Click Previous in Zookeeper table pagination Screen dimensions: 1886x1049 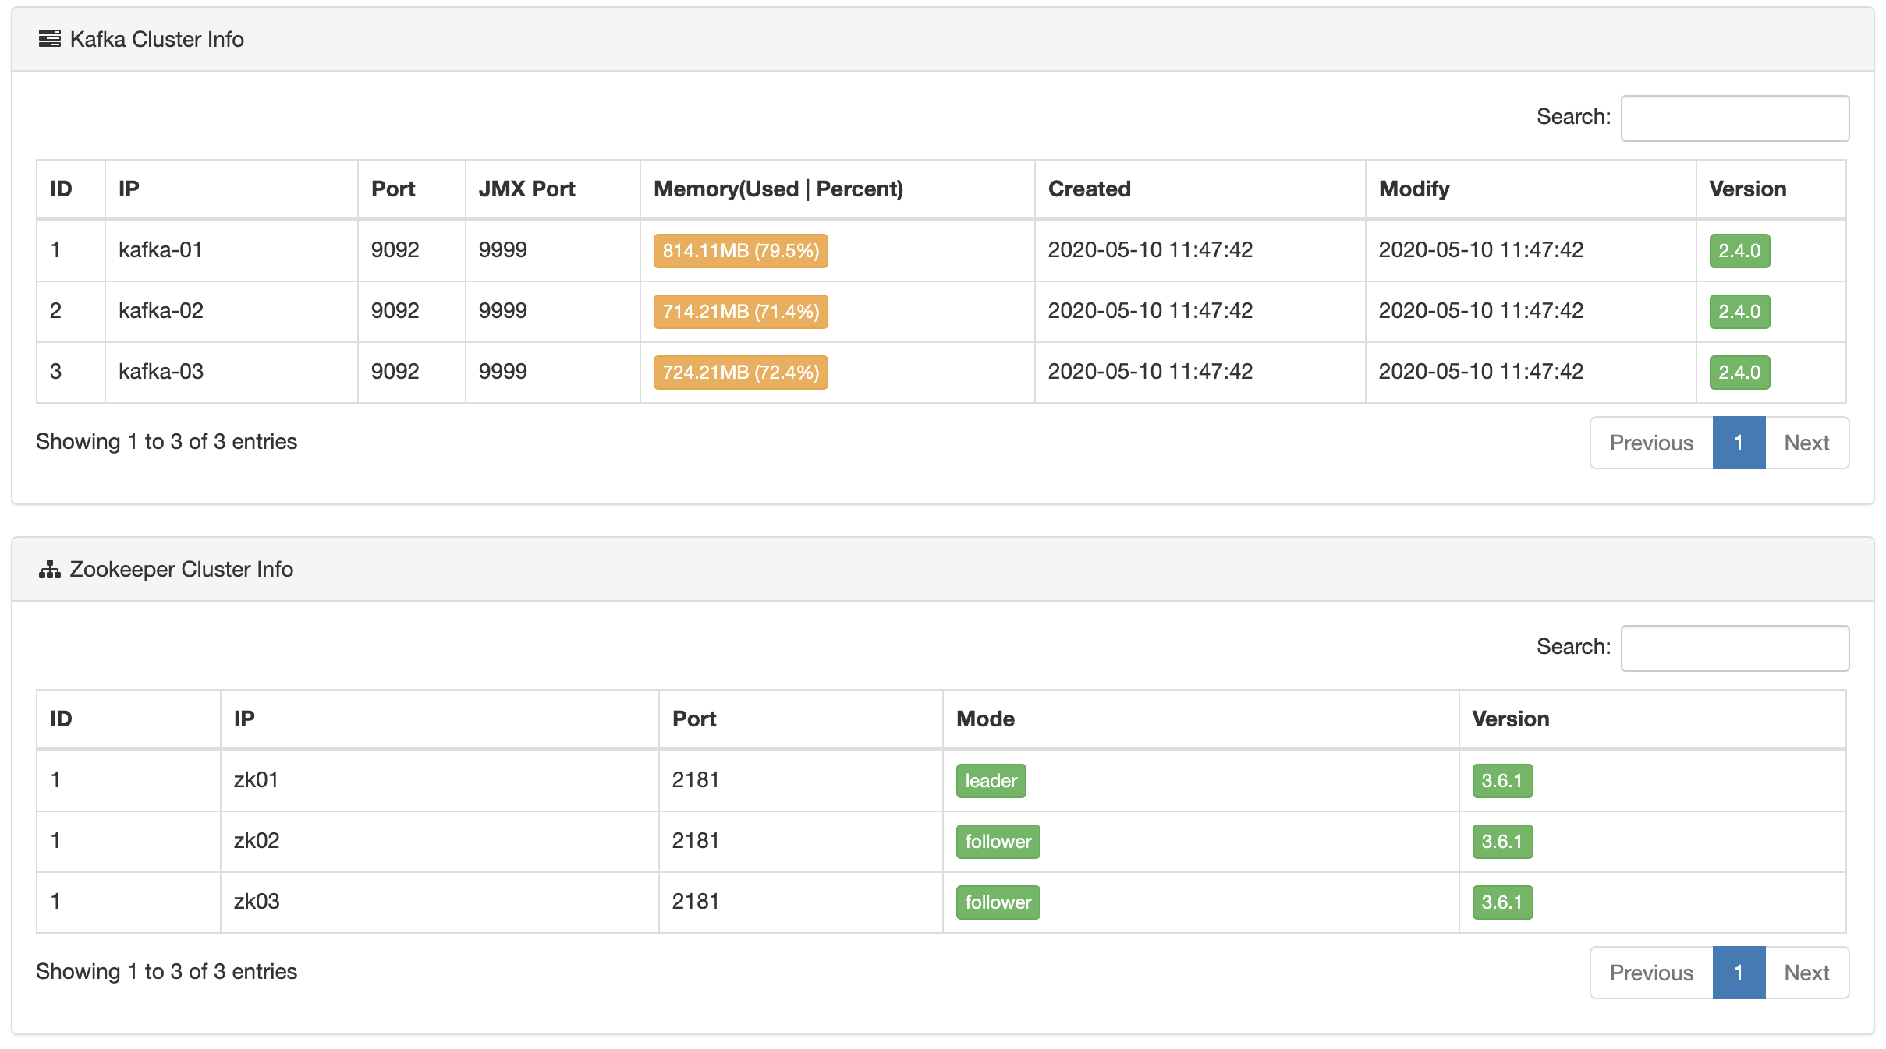point(1651,973)
